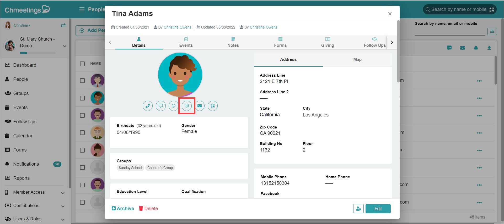Open QR scanner in top search bar
The image size is (504, 224).
[492, 10]
